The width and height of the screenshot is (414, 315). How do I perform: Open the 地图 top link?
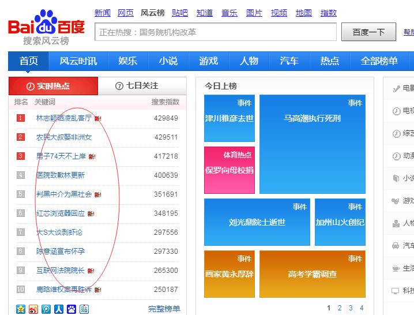tap(304, 13)
